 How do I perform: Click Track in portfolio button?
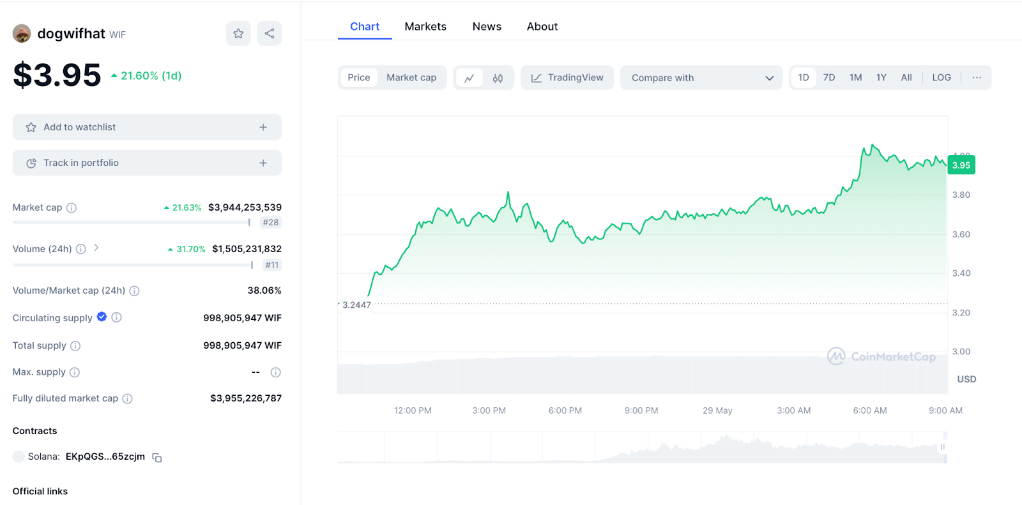[x=147, y=163]
